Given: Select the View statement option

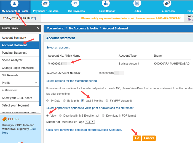Looking at the screenshot, I should (x=47, y=116).
